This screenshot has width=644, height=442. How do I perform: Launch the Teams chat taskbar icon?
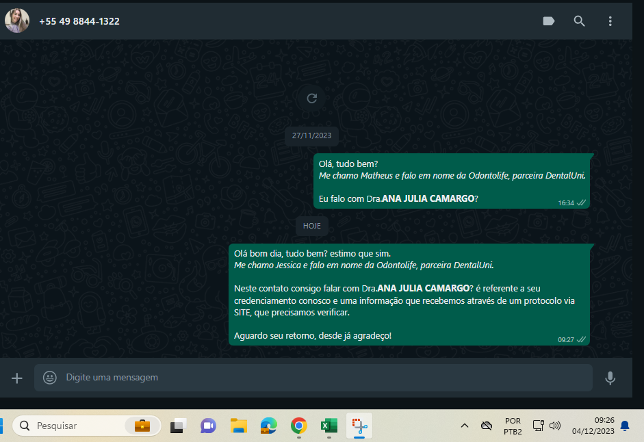coord(208,426)
